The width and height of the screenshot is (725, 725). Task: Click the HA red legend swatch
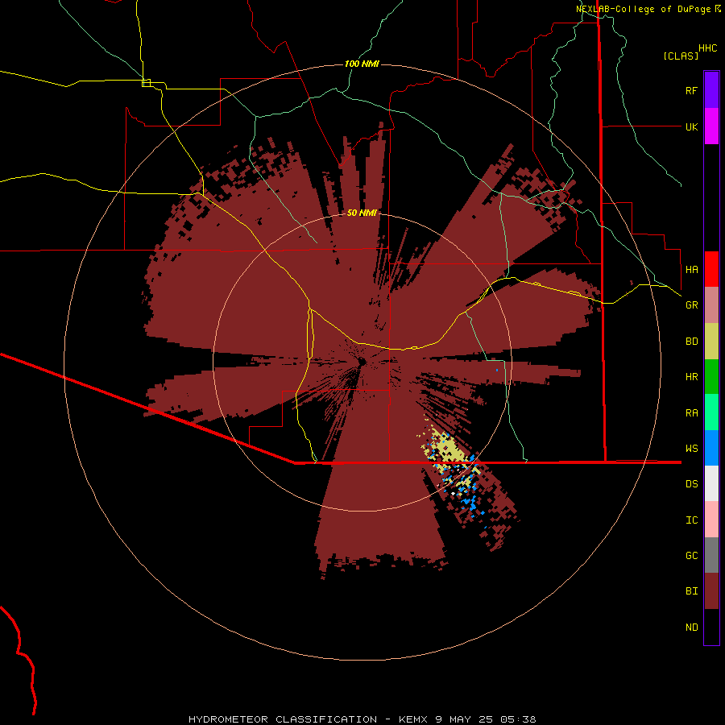point(711,269)
